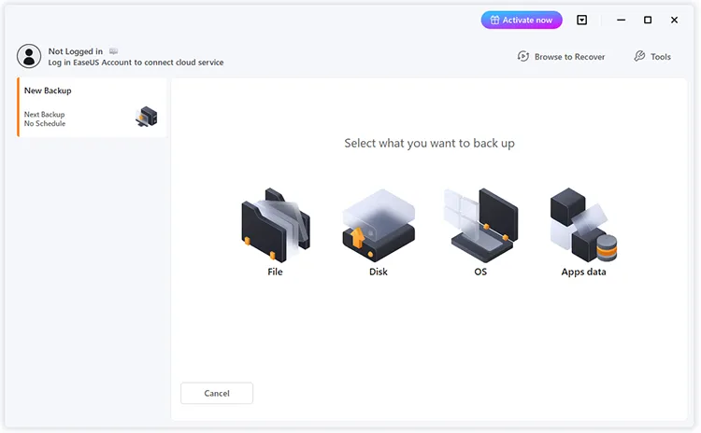Select the File backup folder icon
This screenshot has height=433, width=701.
click(275, 224)
